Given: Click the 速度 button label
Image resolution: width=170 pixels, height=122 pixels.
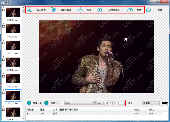Looking at the screenshot, I should [139, 10].
